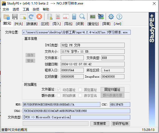Close the StudyPE+ window
Screen dimensions: 159x133
coord(154,3)
